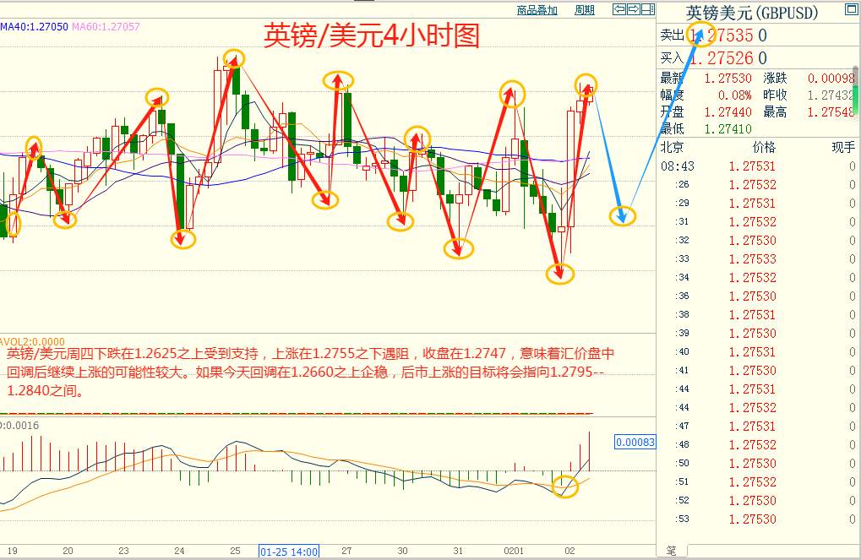861x560 pixels.
Task: Select the :47 tick row
Action: (758, 426)
